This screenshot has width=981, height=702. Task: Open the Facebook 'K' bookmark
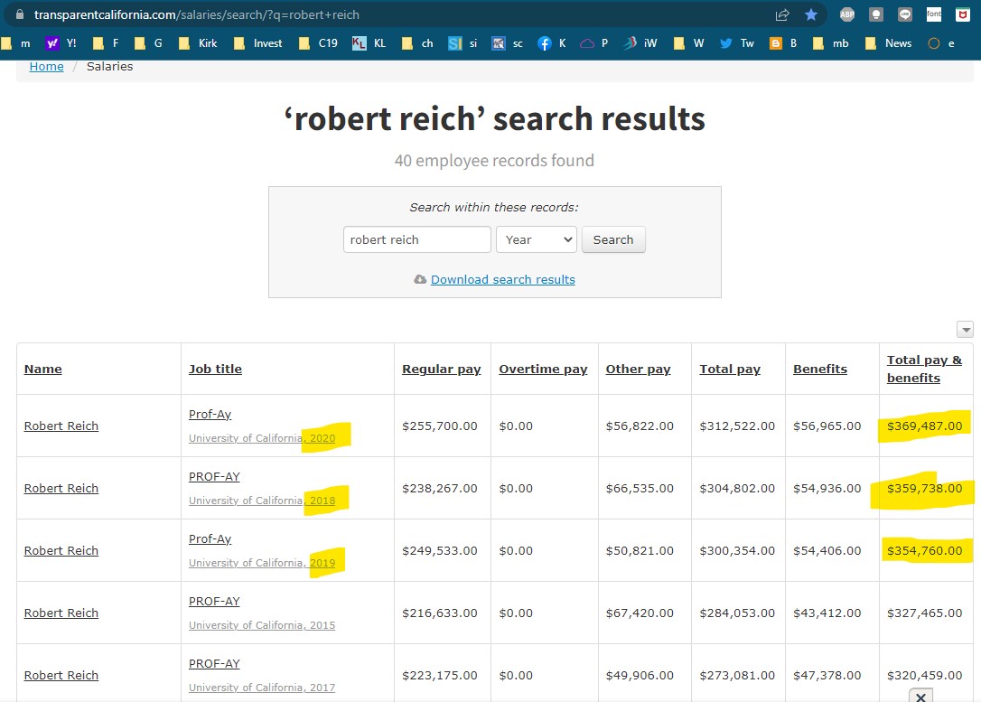click(552, 43)
